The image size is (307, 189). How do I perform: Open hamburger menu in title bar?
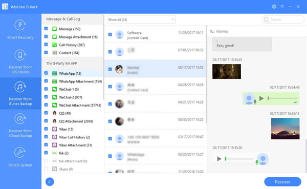[282, 7]
